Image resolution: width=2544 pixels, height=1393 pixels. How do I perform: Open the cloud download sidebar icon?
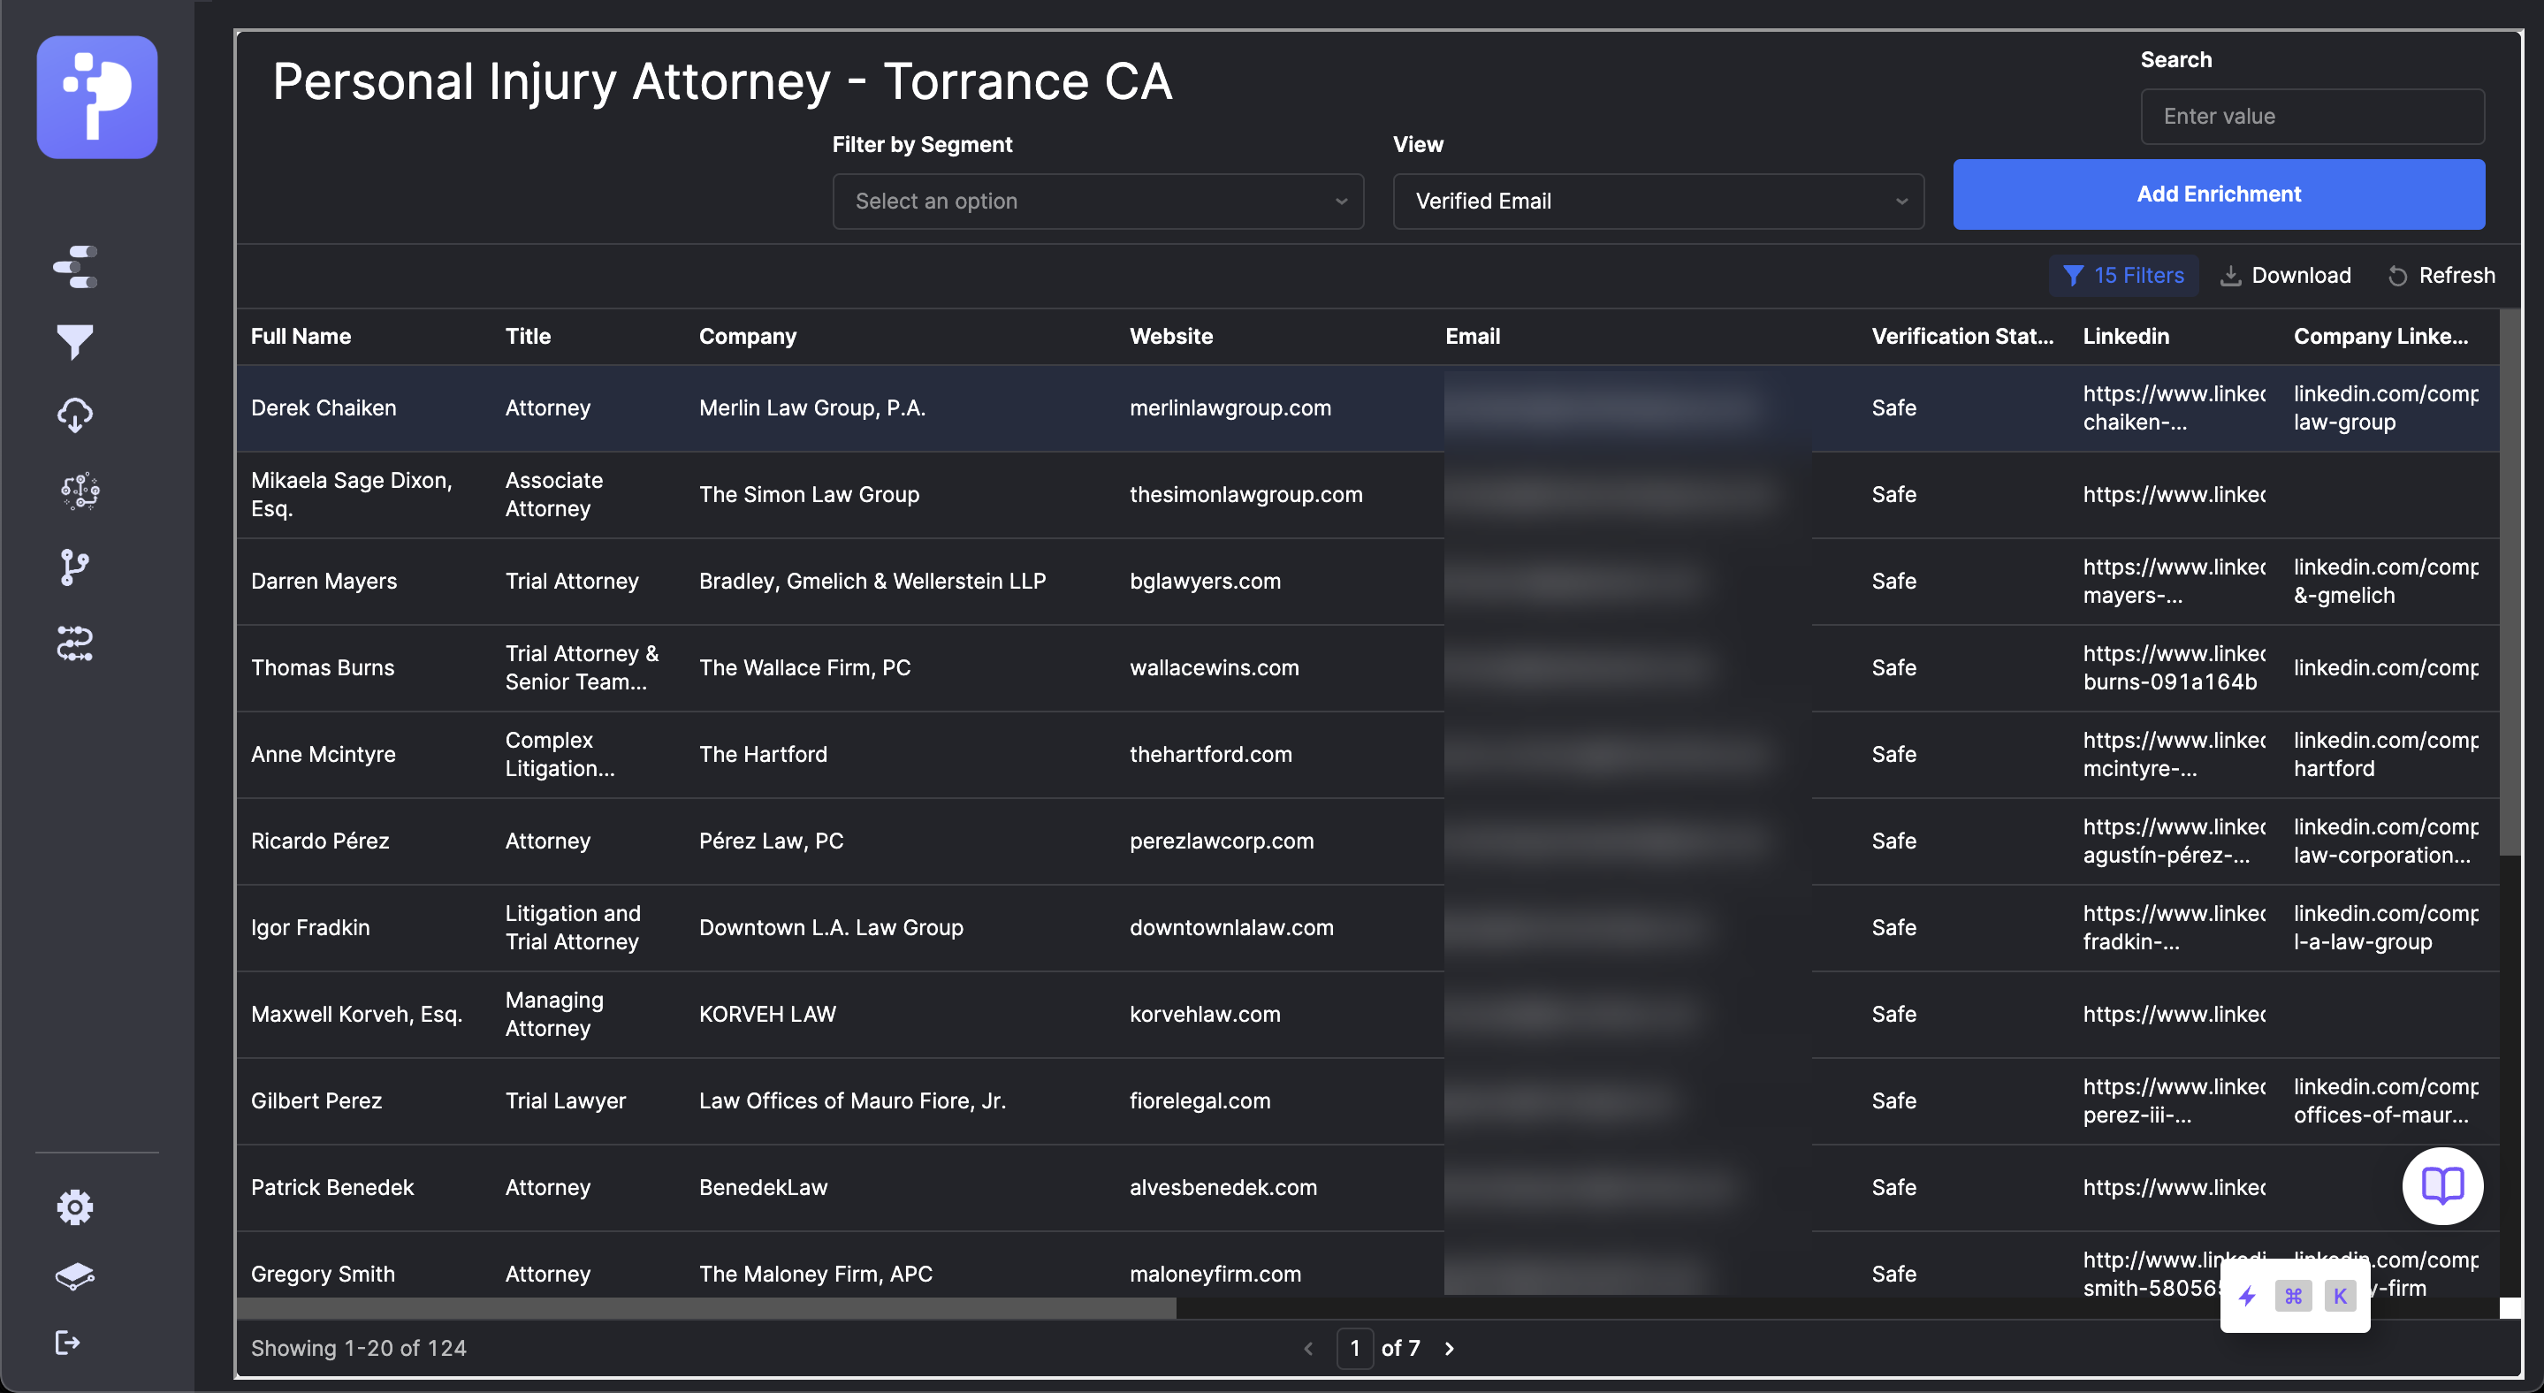[x=75, y=415]
